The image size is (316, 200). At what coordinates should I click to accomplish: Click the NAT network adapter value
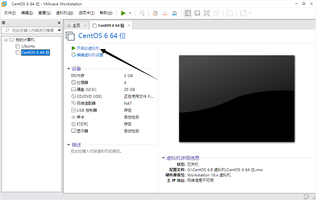128,103
